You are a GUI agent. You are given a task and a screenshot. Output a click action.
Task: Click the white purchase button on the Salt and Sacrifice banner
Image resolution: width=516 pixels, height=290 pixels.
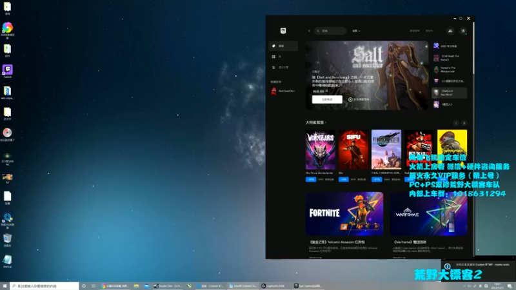pyautogui.click(x=327, y=99)
